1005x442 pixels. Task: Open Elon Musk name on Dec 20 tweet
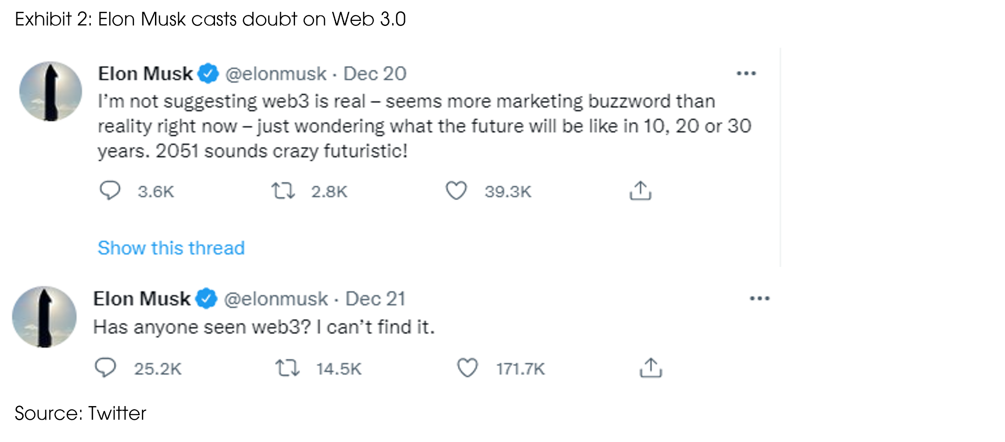[145, 74]
